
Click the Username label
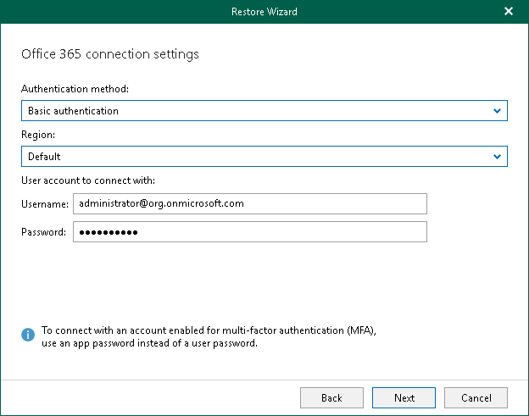coord(44,204)
